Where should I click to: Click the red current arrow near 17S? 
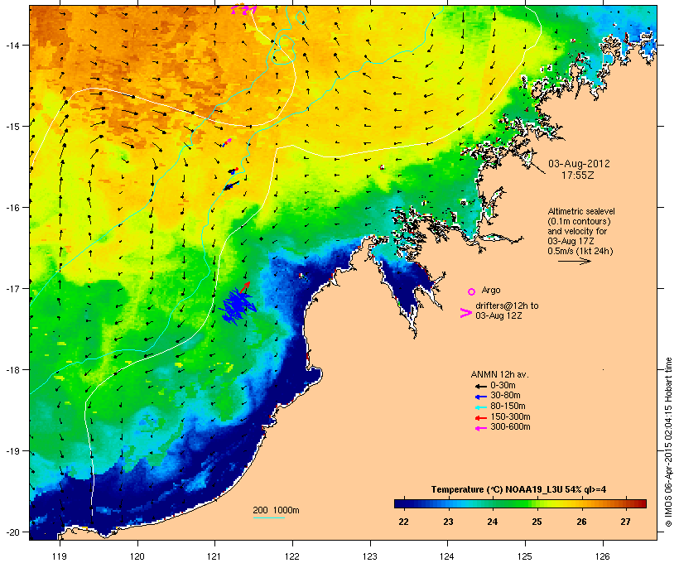tap(246, 286)
